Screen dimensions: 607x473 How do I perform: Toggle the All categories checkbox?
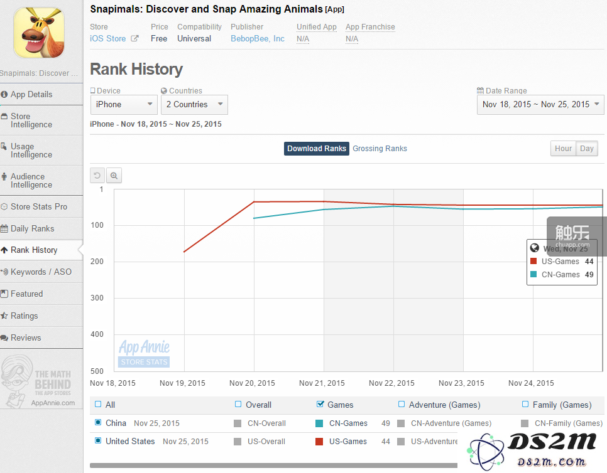point(98,404)
